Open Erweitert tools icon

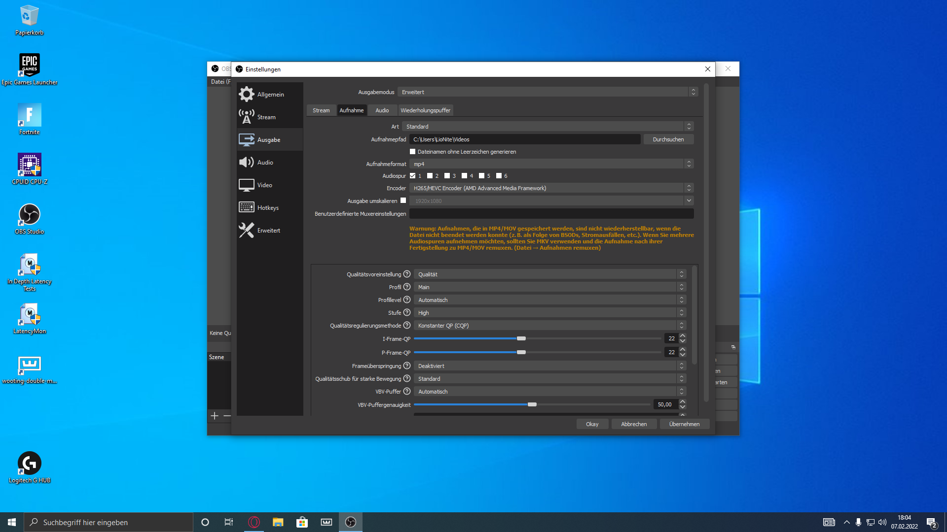tap(246, 230)
